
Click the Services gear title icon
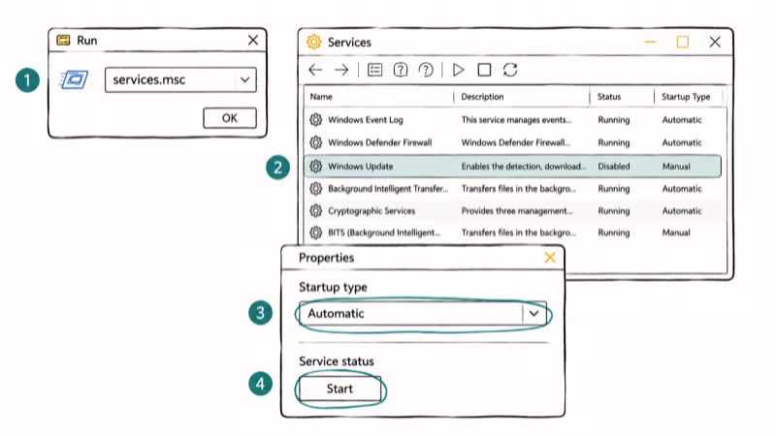point(313,42)
